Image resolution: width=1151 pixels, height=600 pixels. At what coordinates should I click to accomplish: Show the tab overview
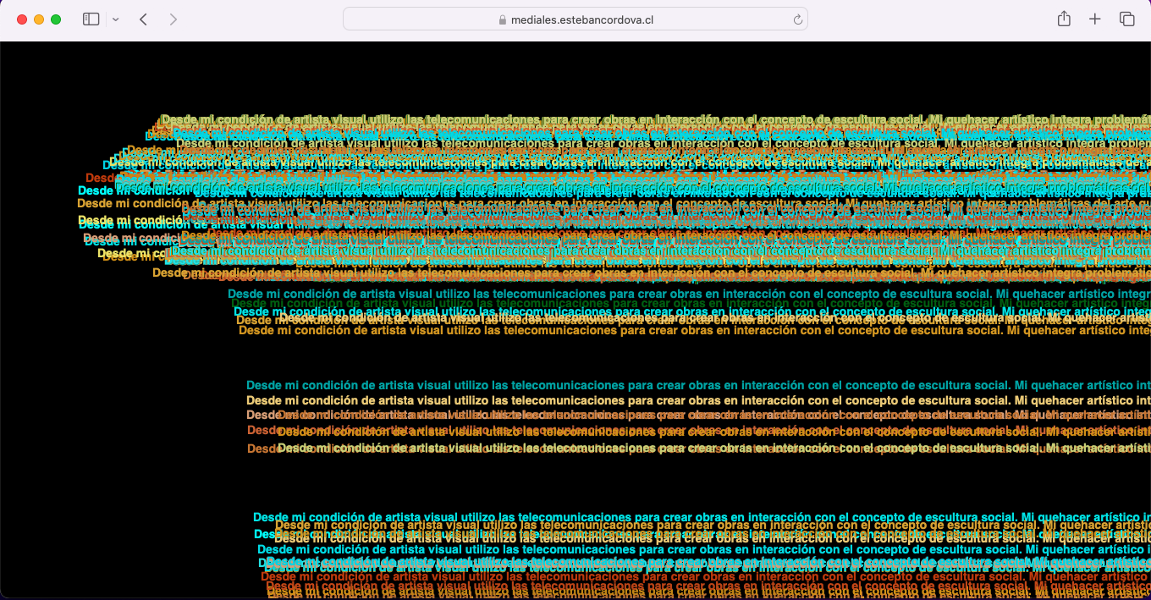(1126, 19)
